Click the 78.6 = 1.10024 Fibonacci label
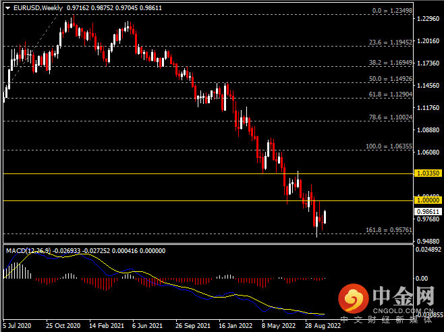The height and width of the screenshot is (332, 444). point(391,117)
